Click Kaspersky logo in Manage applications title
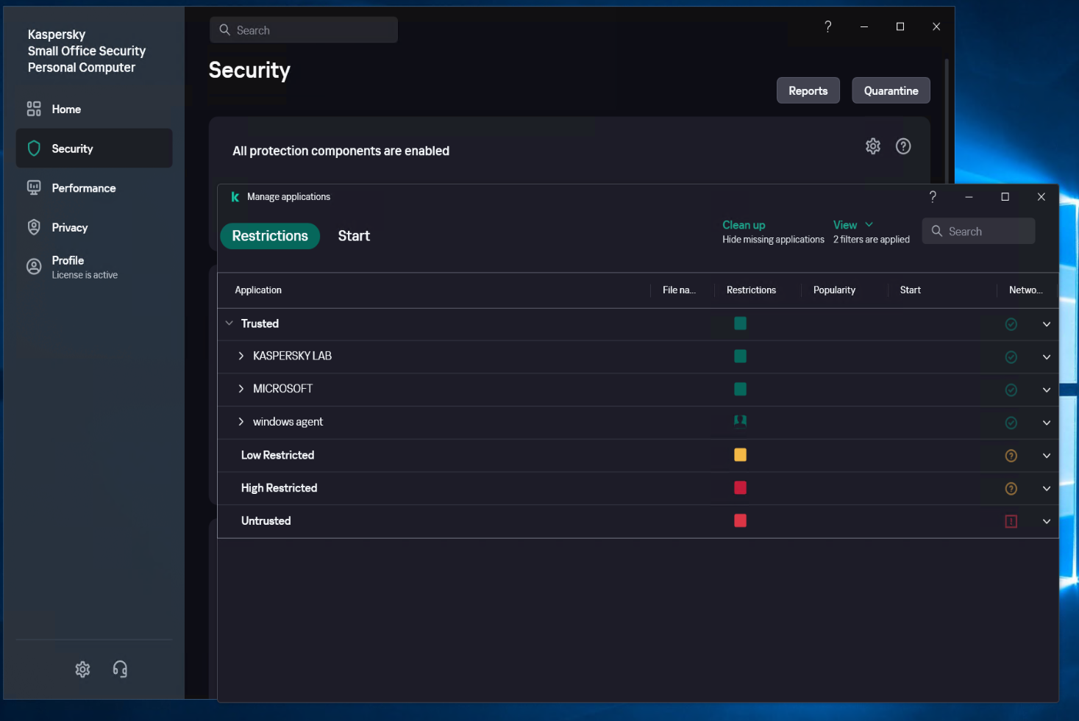This screenshot has height=721, width=1079. click(235, 197)
